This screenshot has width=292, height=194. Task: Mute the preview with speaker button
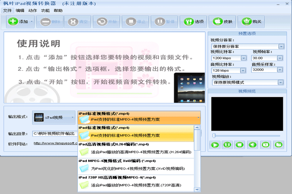click(x=253, y=145)
